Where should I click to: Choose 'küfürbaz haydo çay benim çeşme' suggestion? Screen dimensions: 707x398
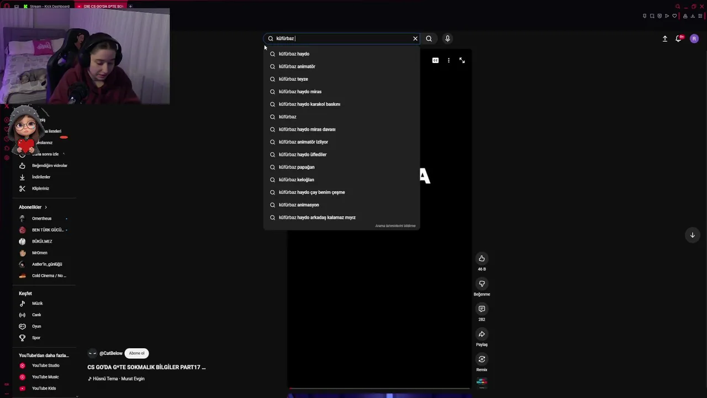tap(341, 192)
